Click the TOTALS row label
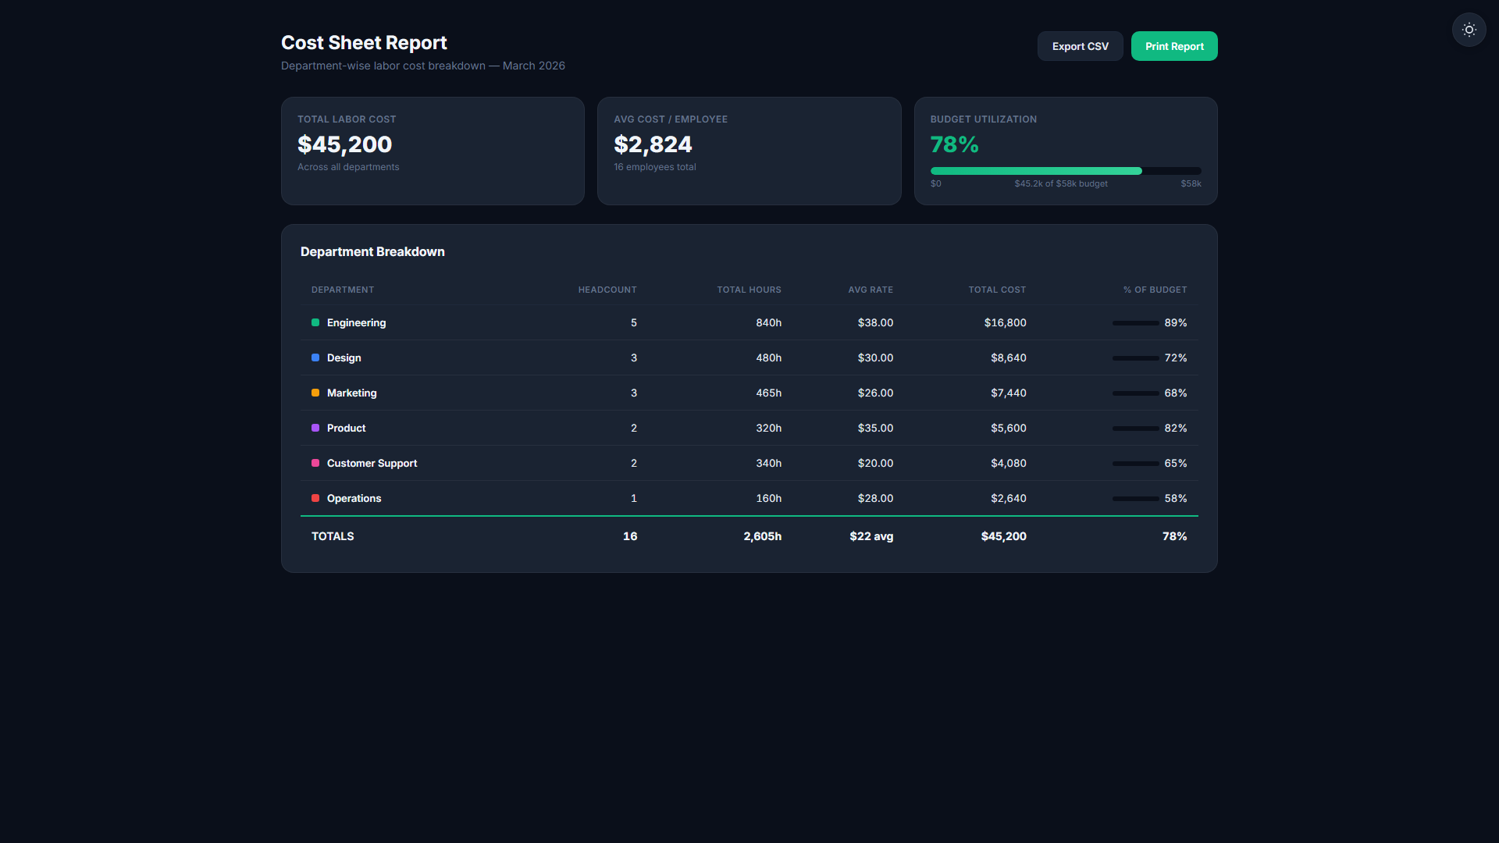 pos(333,536)
